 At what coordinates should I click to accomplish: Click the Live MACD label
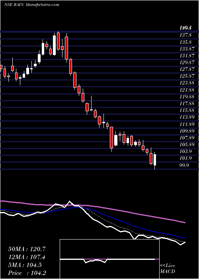coord(168,269)
